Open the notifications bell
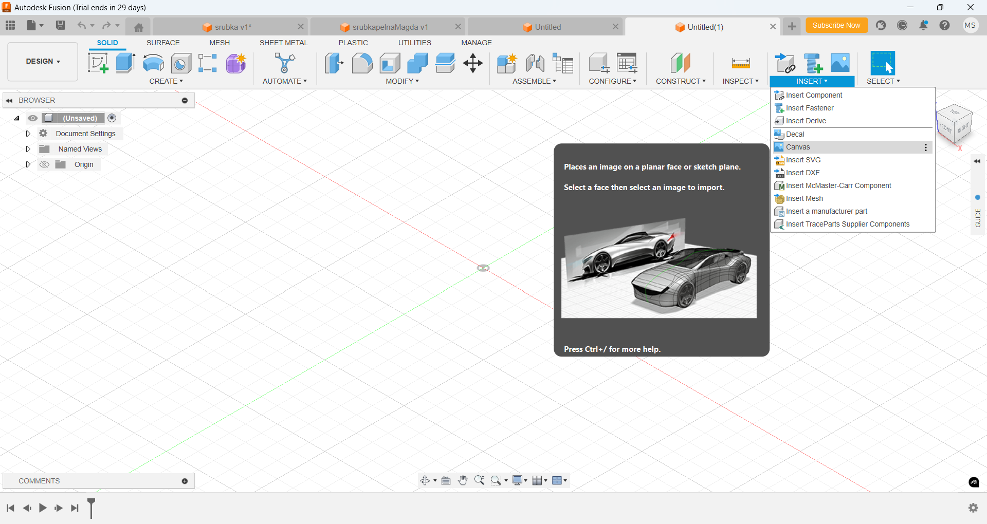Image resolution: width=987 pixels, height=524 pixels. [x=924, y=25]
